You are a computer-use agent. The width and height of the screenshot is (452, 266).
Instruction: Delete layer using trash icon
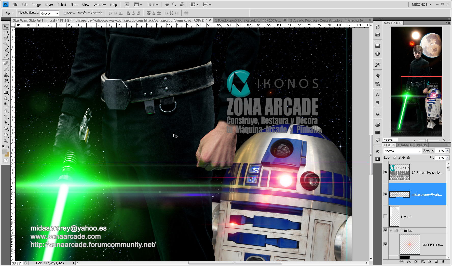(x=443, y=261)
